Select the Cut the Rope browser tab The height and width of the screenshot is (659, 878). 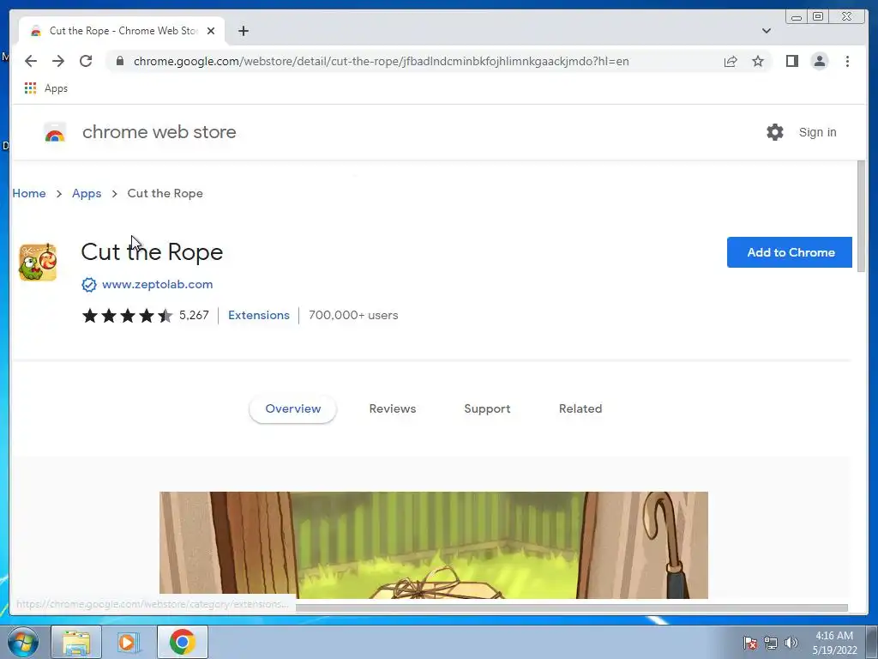pos(122,31)
